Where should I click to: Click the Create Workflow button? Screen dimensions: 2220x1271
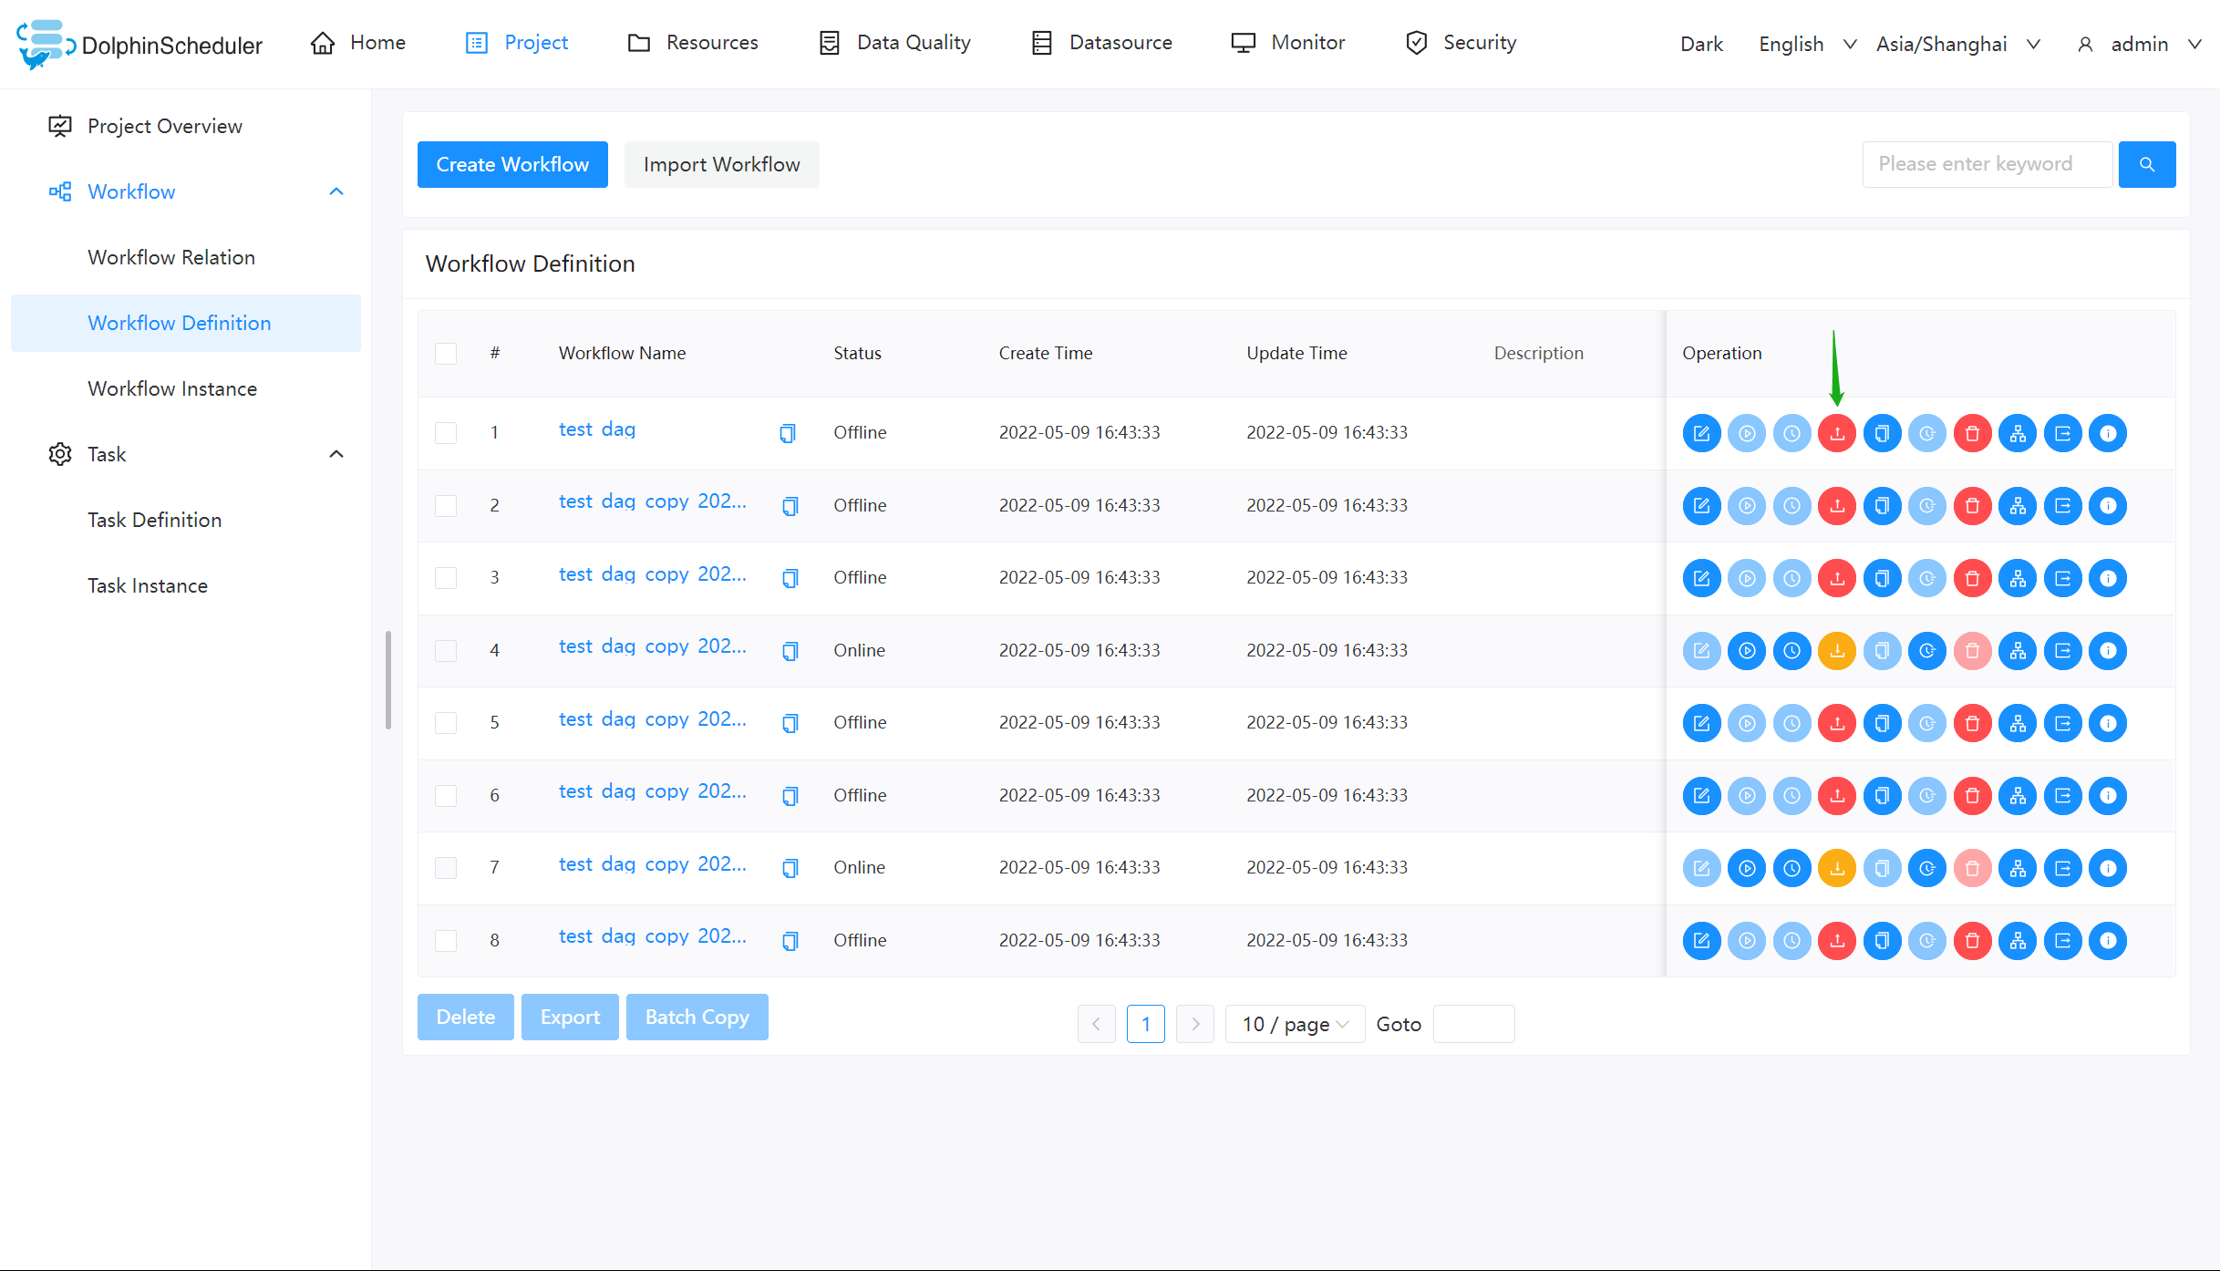(x=511, y=164)
